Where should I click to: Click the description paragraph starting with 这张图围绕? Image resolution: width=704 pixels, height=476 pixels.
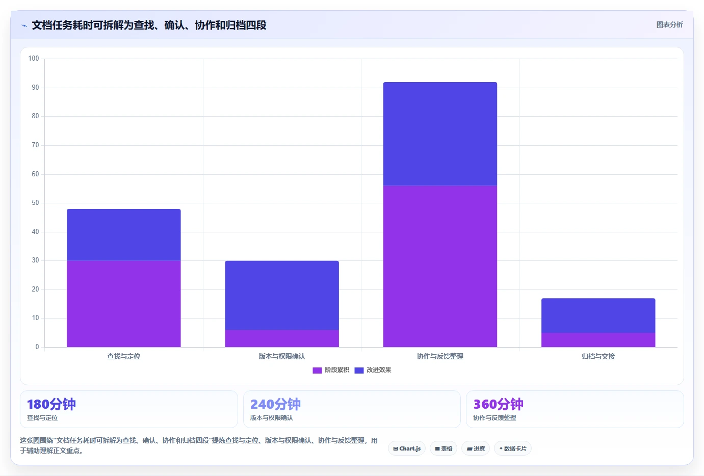click(199, 445)
